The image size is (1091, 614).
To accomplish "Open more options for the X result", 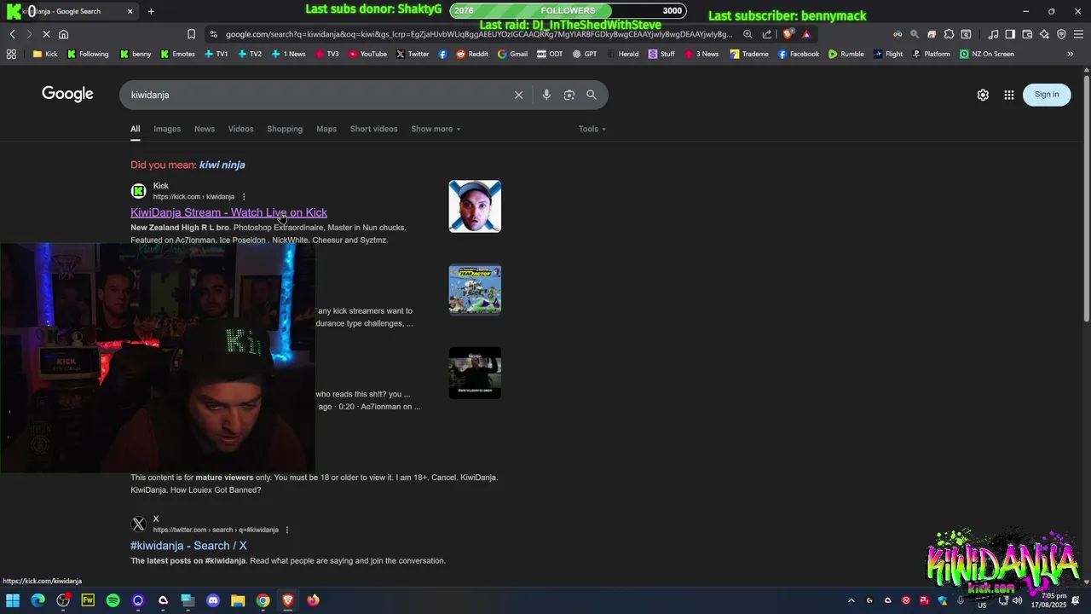I will pyautogui.click(x=287, y=530).
